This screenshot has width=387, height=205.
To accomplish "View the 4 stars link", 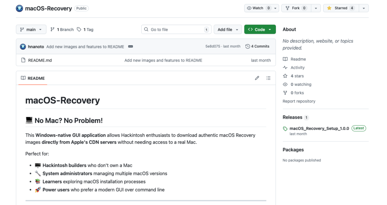I will tap(297, 76).
